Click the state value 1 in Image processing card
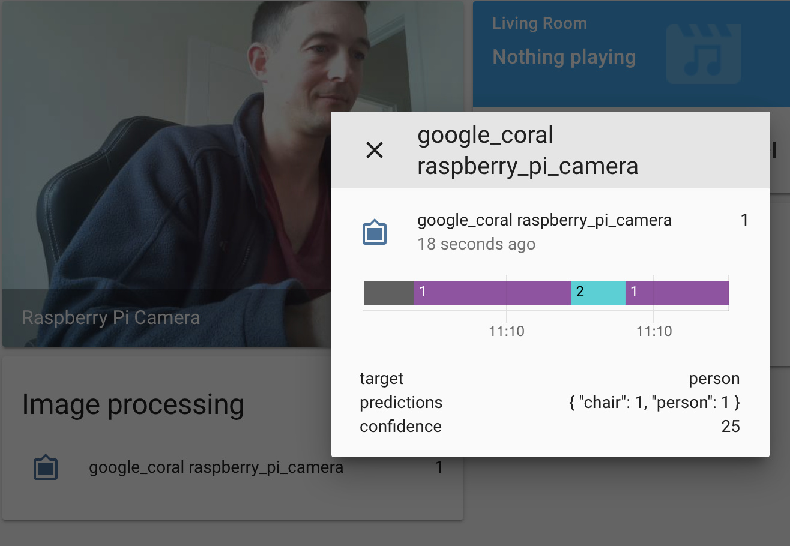Screen dimensions: 790x546 439,467
